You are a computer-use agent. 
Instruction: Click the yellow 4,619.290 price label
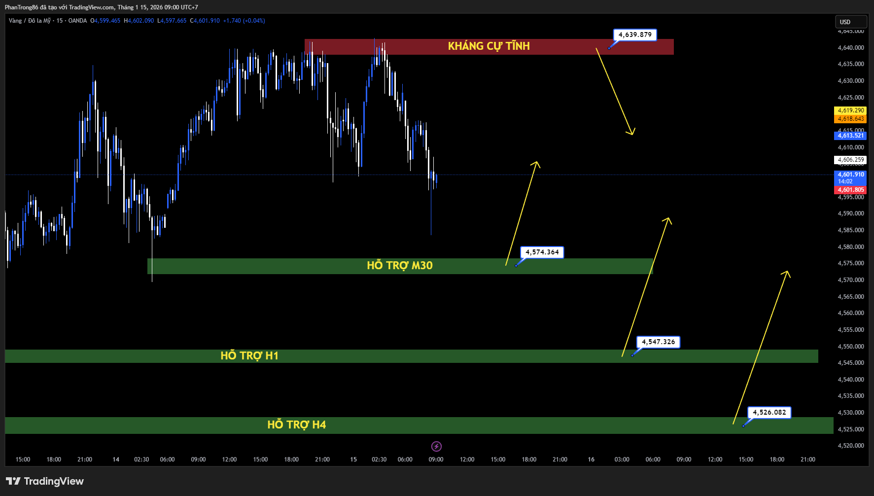[x=850, y=110]
